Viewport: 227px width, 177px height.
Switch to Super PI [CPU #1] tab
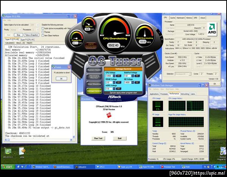(x=27, y=40)
